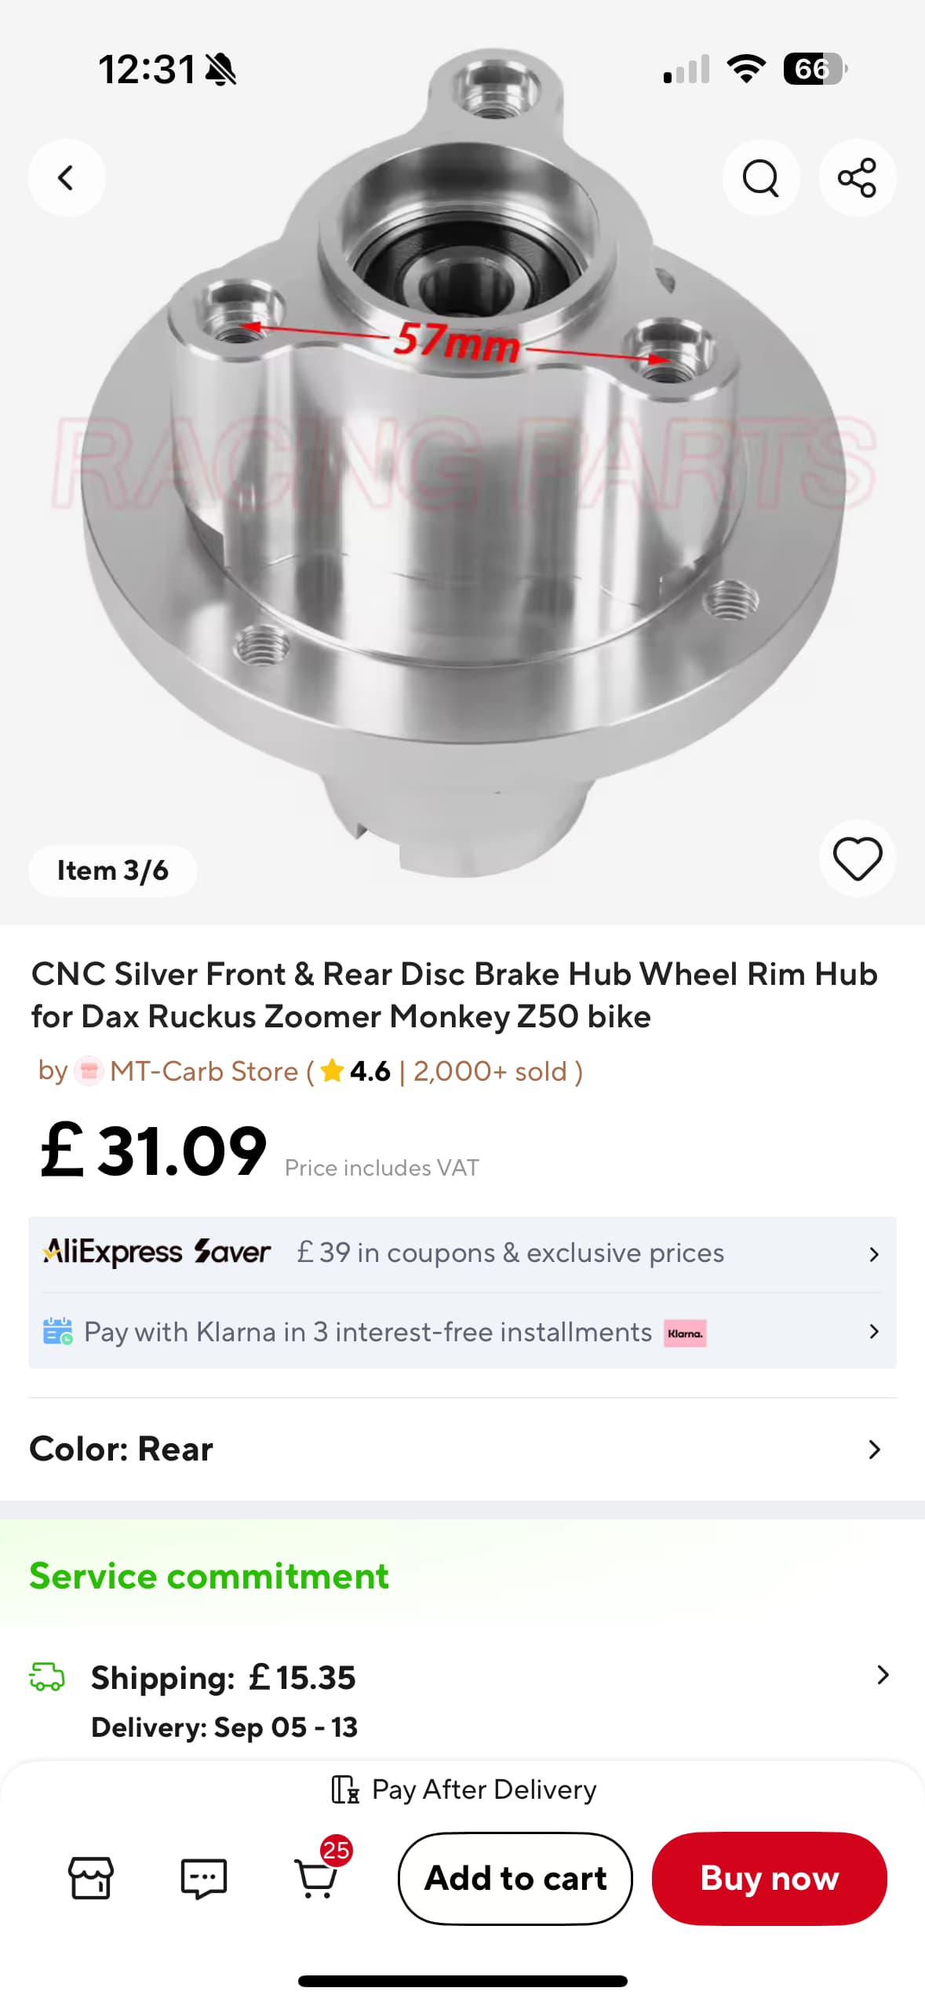
Task: Expand AliExpress Saver coupons row
Action: (873, 1254)
